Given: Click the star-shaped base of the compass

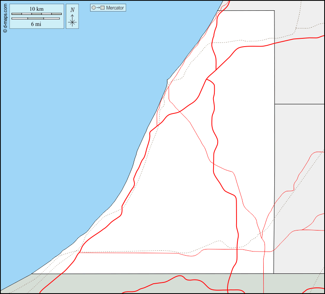Looking at the screenshot, I should (x=72, y=22).
